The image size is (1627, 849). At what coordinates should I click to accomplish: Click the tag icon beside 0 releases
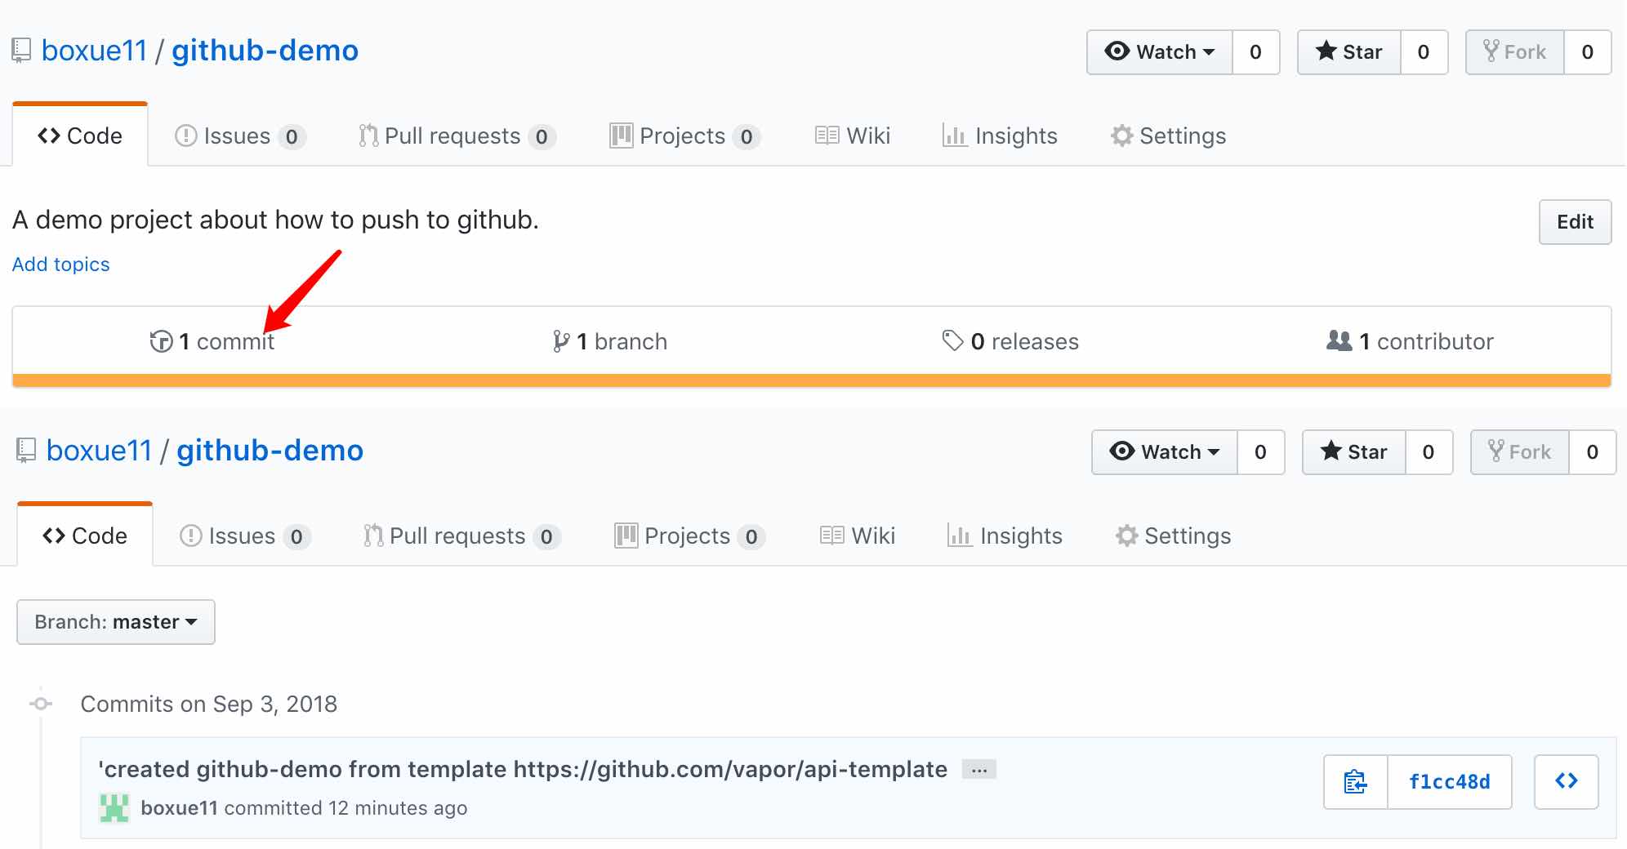click(952, 340)
